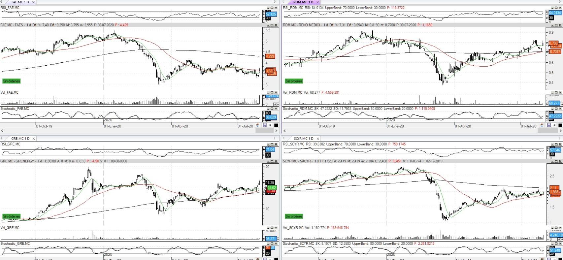Close the RDM.MC 1 D tab
Screen dimensions: 563x260
317,2
